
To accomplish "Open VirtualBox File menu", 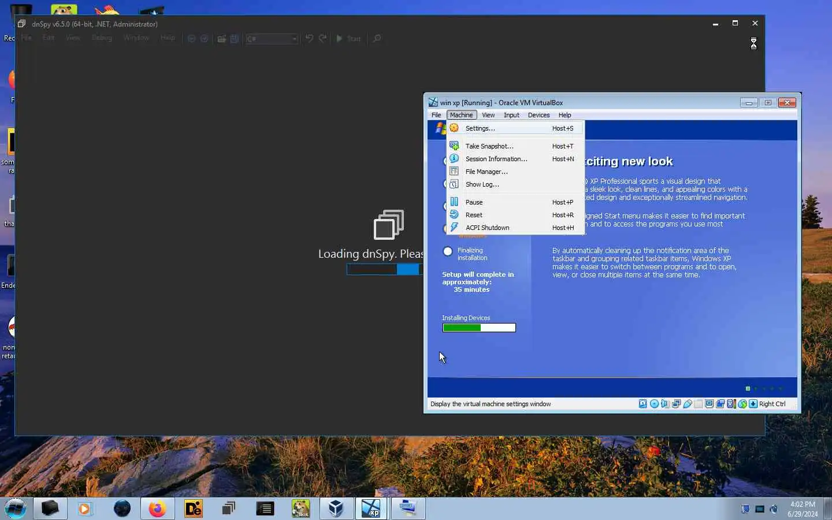I will 436,115.
